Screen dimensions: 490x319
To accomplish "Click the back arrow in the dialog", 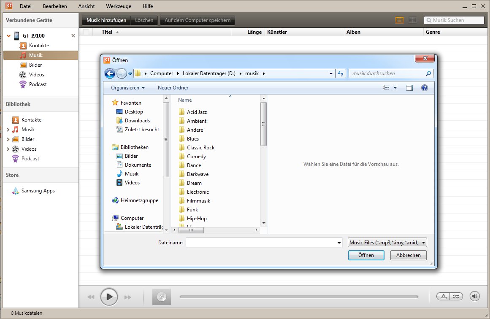I will (110, 73).
